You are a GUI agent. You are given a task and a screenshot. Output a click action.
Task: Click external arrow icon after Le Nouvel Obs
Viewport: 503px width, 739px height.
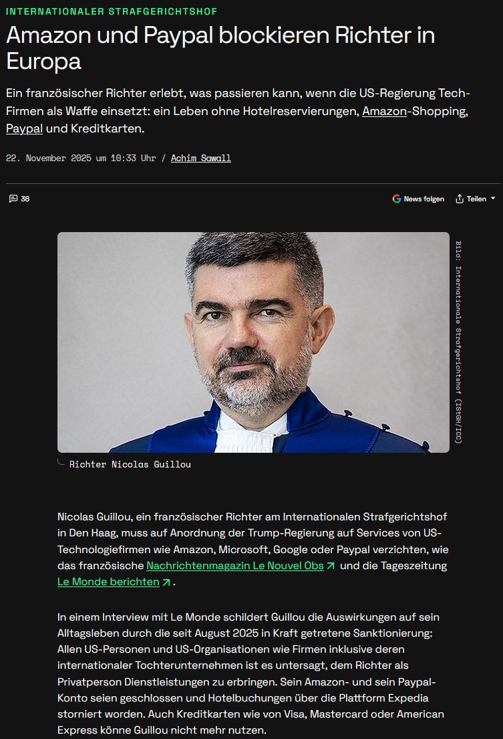(x=331, y=566)
